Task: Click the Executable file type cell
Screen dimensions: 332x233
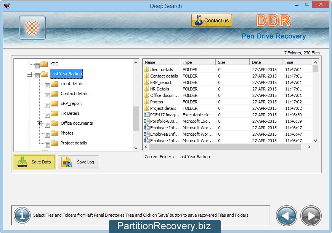Action: 196,115
